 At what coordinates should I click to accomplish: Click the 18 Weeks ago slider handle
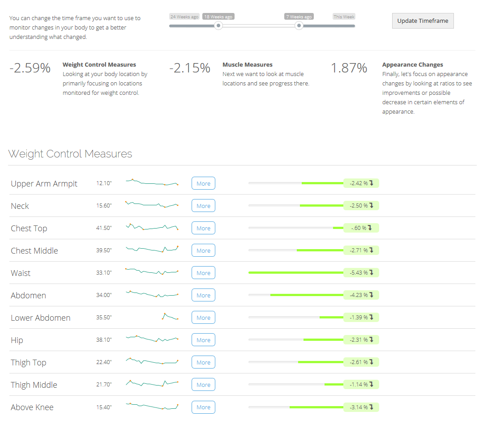tap(218, 26)
